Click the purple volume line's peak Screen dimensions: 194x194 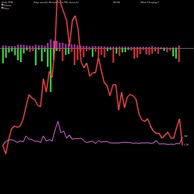tap(58, 121)
